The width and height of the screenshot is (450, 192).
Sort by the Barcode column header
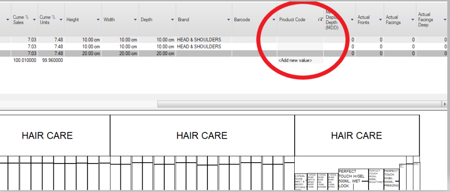click(242, 19)
